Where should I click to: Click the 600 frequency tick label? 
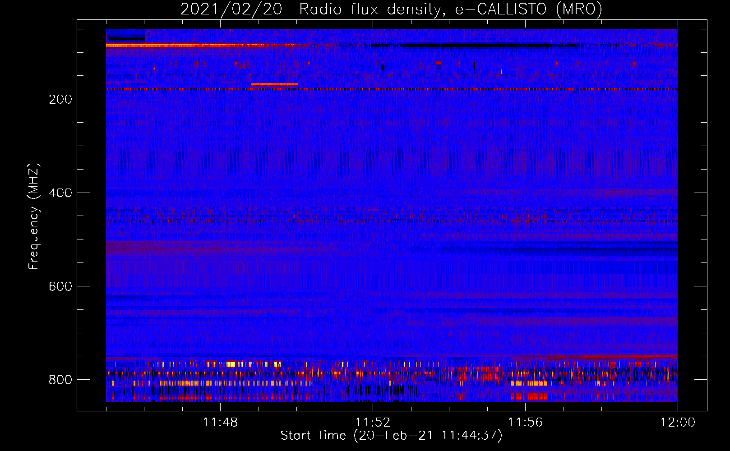[x=60, y=286]
